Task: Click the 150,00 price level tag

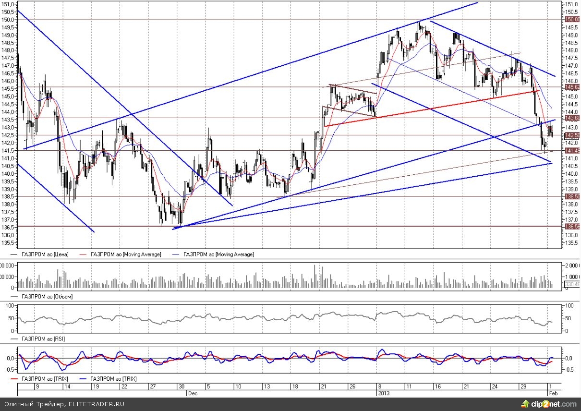Action: pyautogui.click(x=571, y=19)
